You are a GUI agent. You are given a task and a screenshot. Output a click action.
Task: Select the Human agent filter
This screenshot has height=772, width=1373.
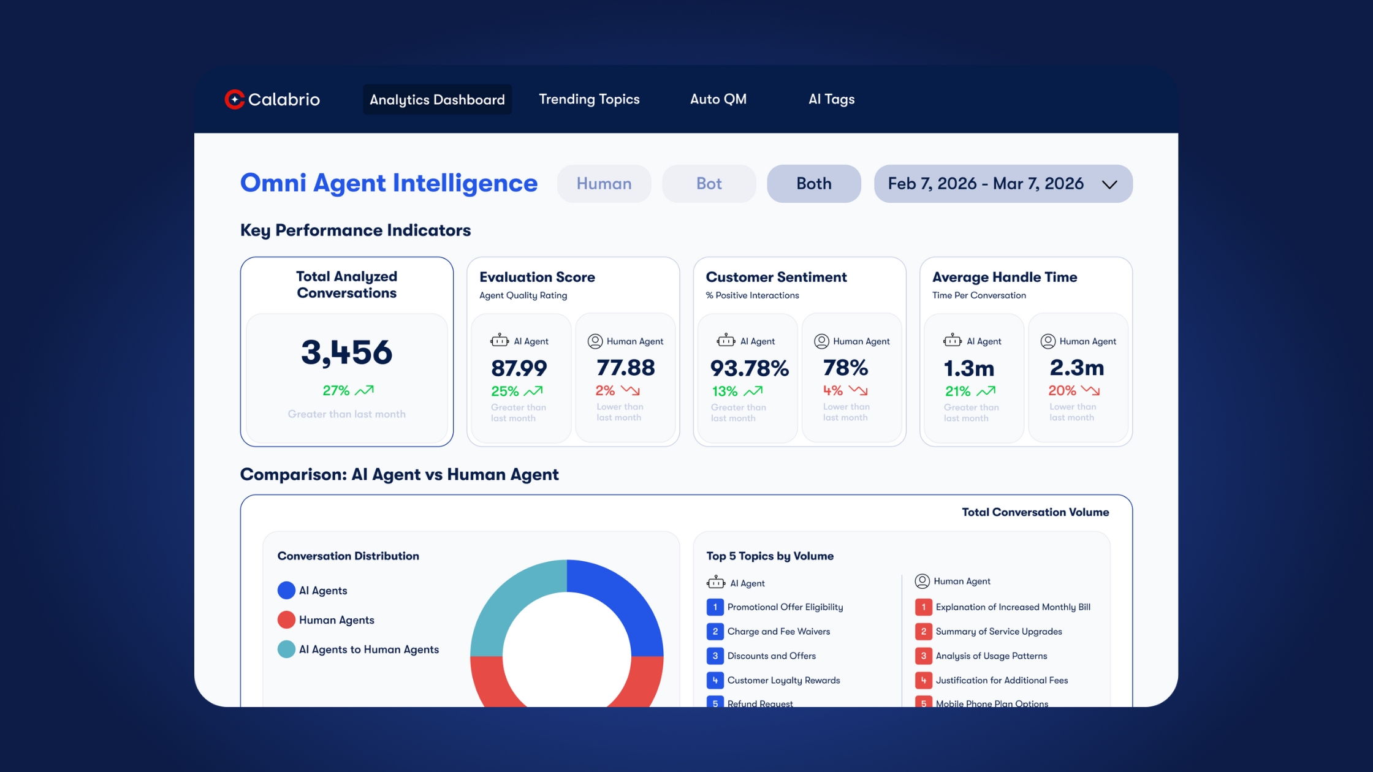(604, 184)
